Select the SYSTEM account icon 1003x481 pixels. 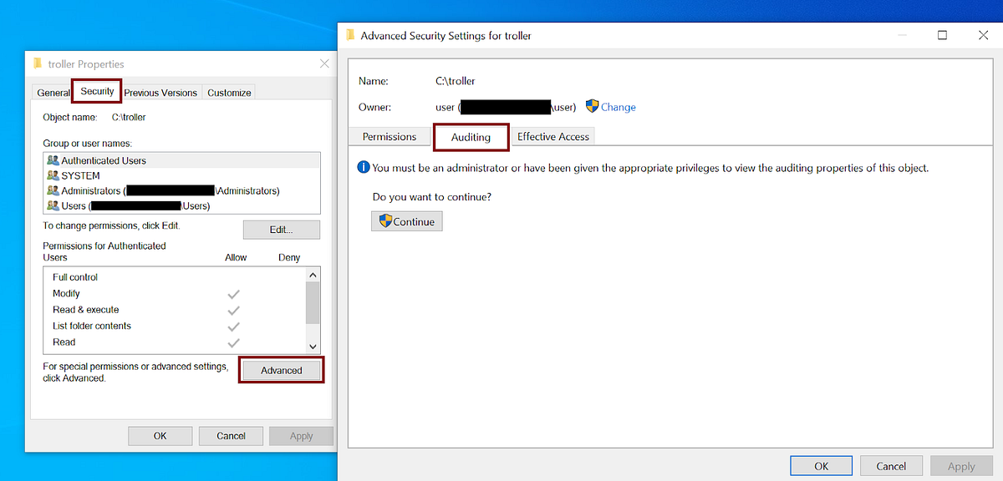click(x=52, y=175)
